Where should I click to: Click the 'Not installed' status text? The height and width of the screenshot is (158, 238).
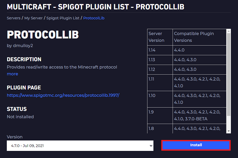[20, 117]
